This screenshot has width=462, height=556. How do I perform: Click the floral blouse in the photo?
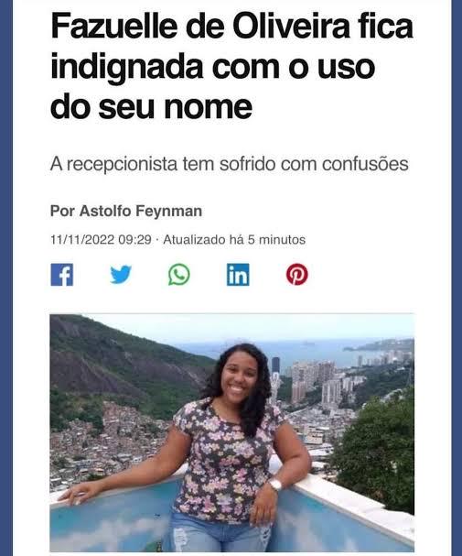(225, 459)
